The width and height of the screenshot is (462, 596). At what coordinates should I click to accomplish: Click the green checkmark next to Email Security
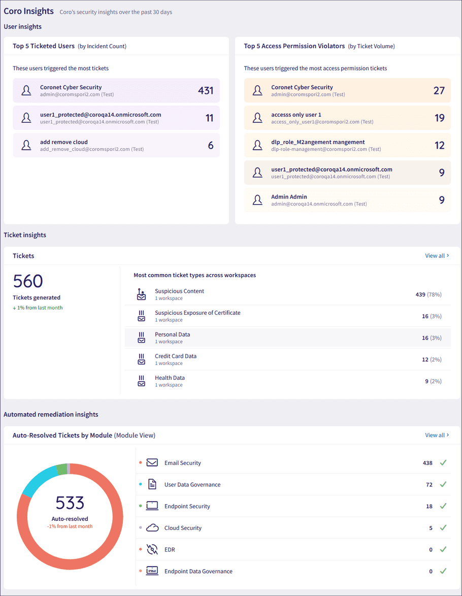443,462
